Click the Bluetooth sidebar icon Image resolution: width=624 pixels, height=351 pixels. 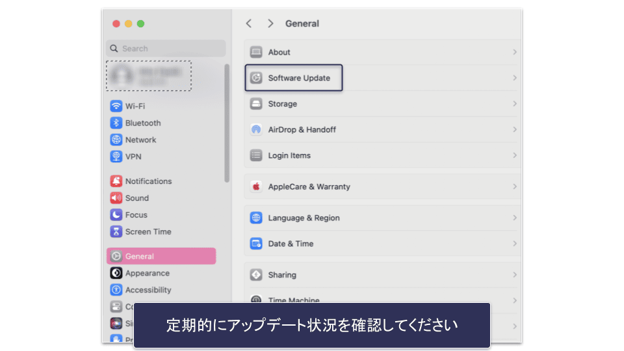pyautogui.click(x=116, y=123)
